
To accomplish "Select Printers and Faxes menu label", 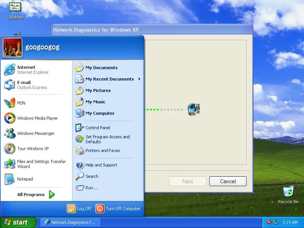I will coord(103,150).
